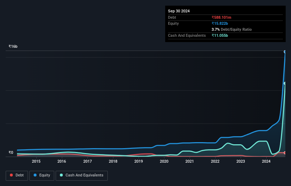Click the Debt label in tooltip

coord(172,17)
